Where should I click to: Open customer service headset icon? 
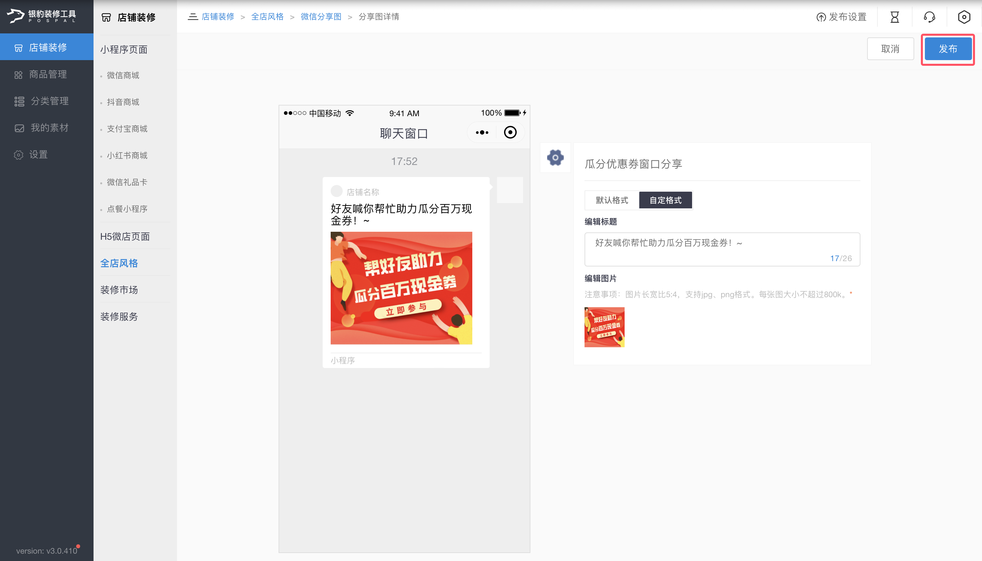point(929,17)
